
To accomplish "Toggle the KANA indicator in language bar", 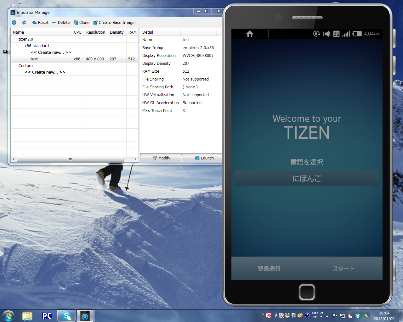I will (x=315, y=317).
